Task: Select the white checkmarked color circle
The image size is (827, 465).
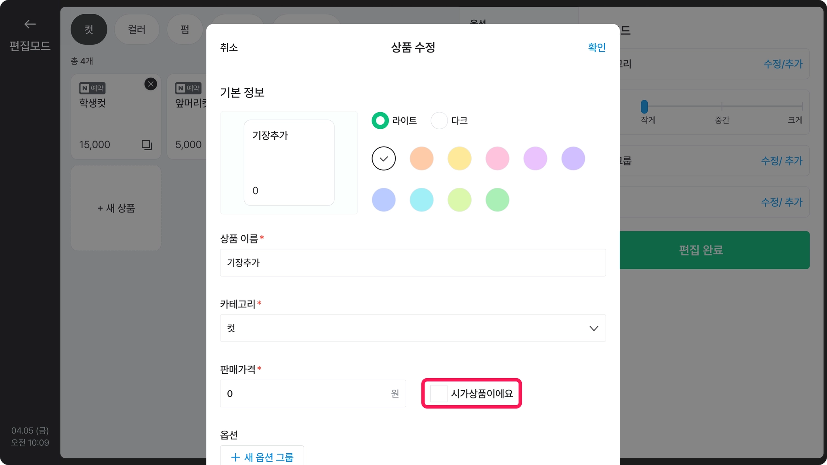Action: pyautogui.click(x=384, y=158)
